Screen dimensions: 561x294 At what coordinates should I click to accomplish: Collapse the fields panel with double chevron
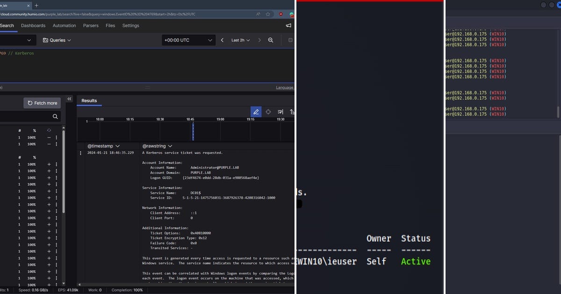pos(70,99)
